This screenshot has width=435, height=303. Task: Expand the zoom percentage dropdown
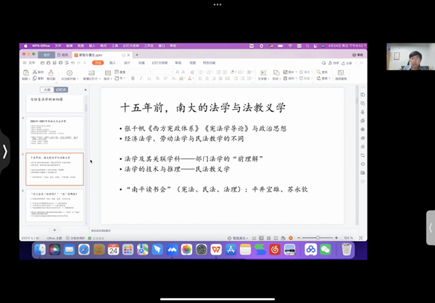pos(349,237)
